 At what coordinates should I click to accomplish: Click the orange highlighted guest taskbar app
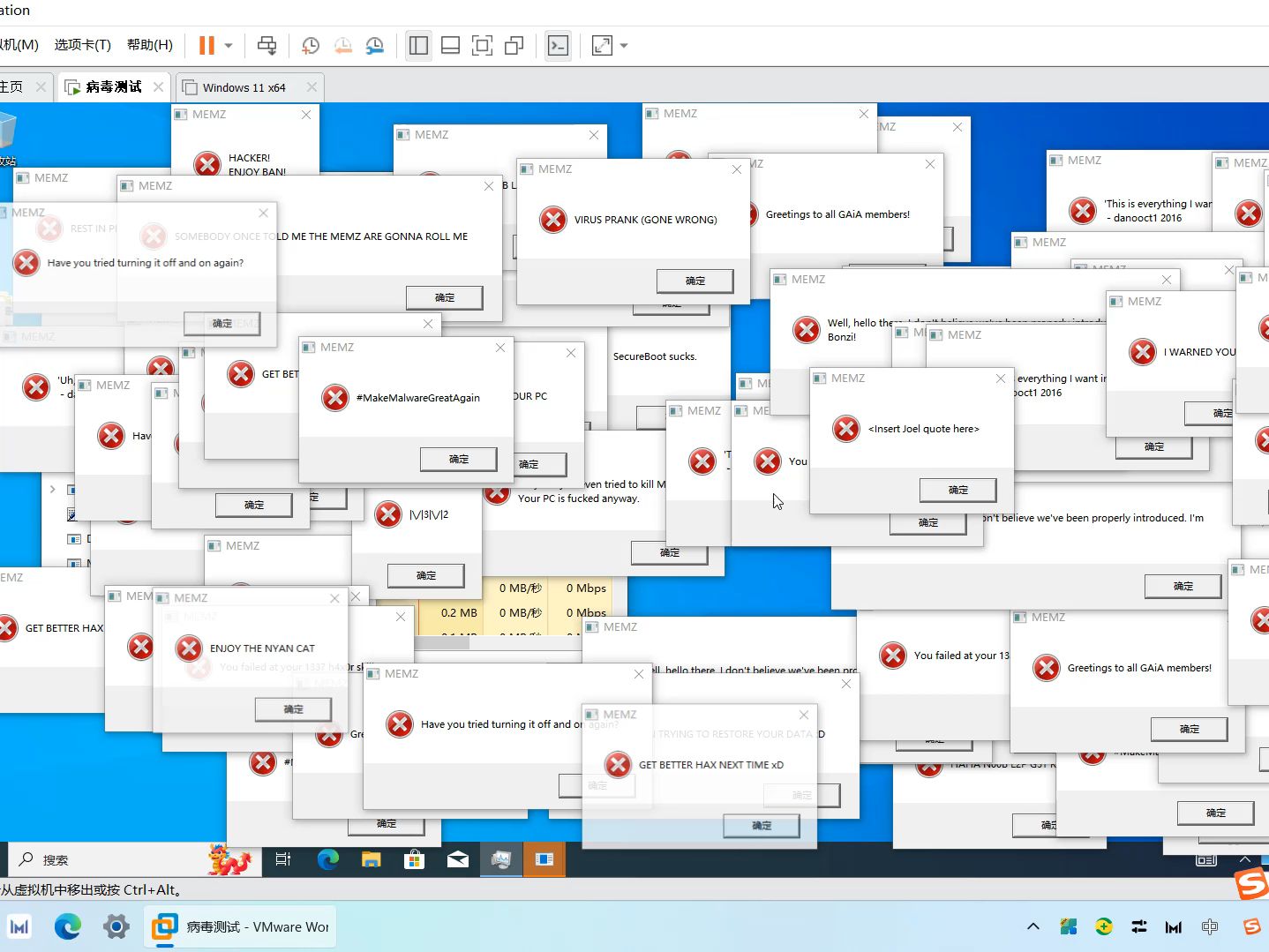pos(544,859)
